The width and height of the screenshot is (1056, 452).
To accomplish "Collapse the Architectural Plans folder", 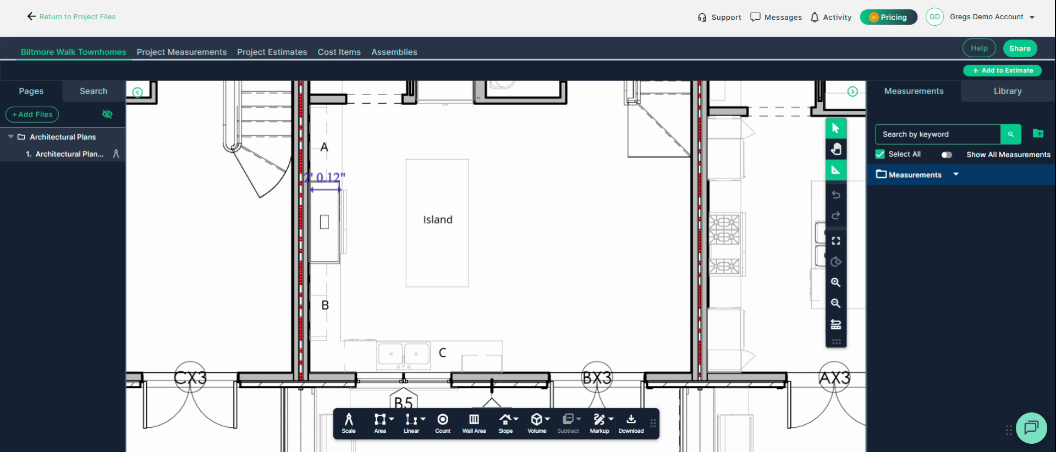I will point(11,136).
